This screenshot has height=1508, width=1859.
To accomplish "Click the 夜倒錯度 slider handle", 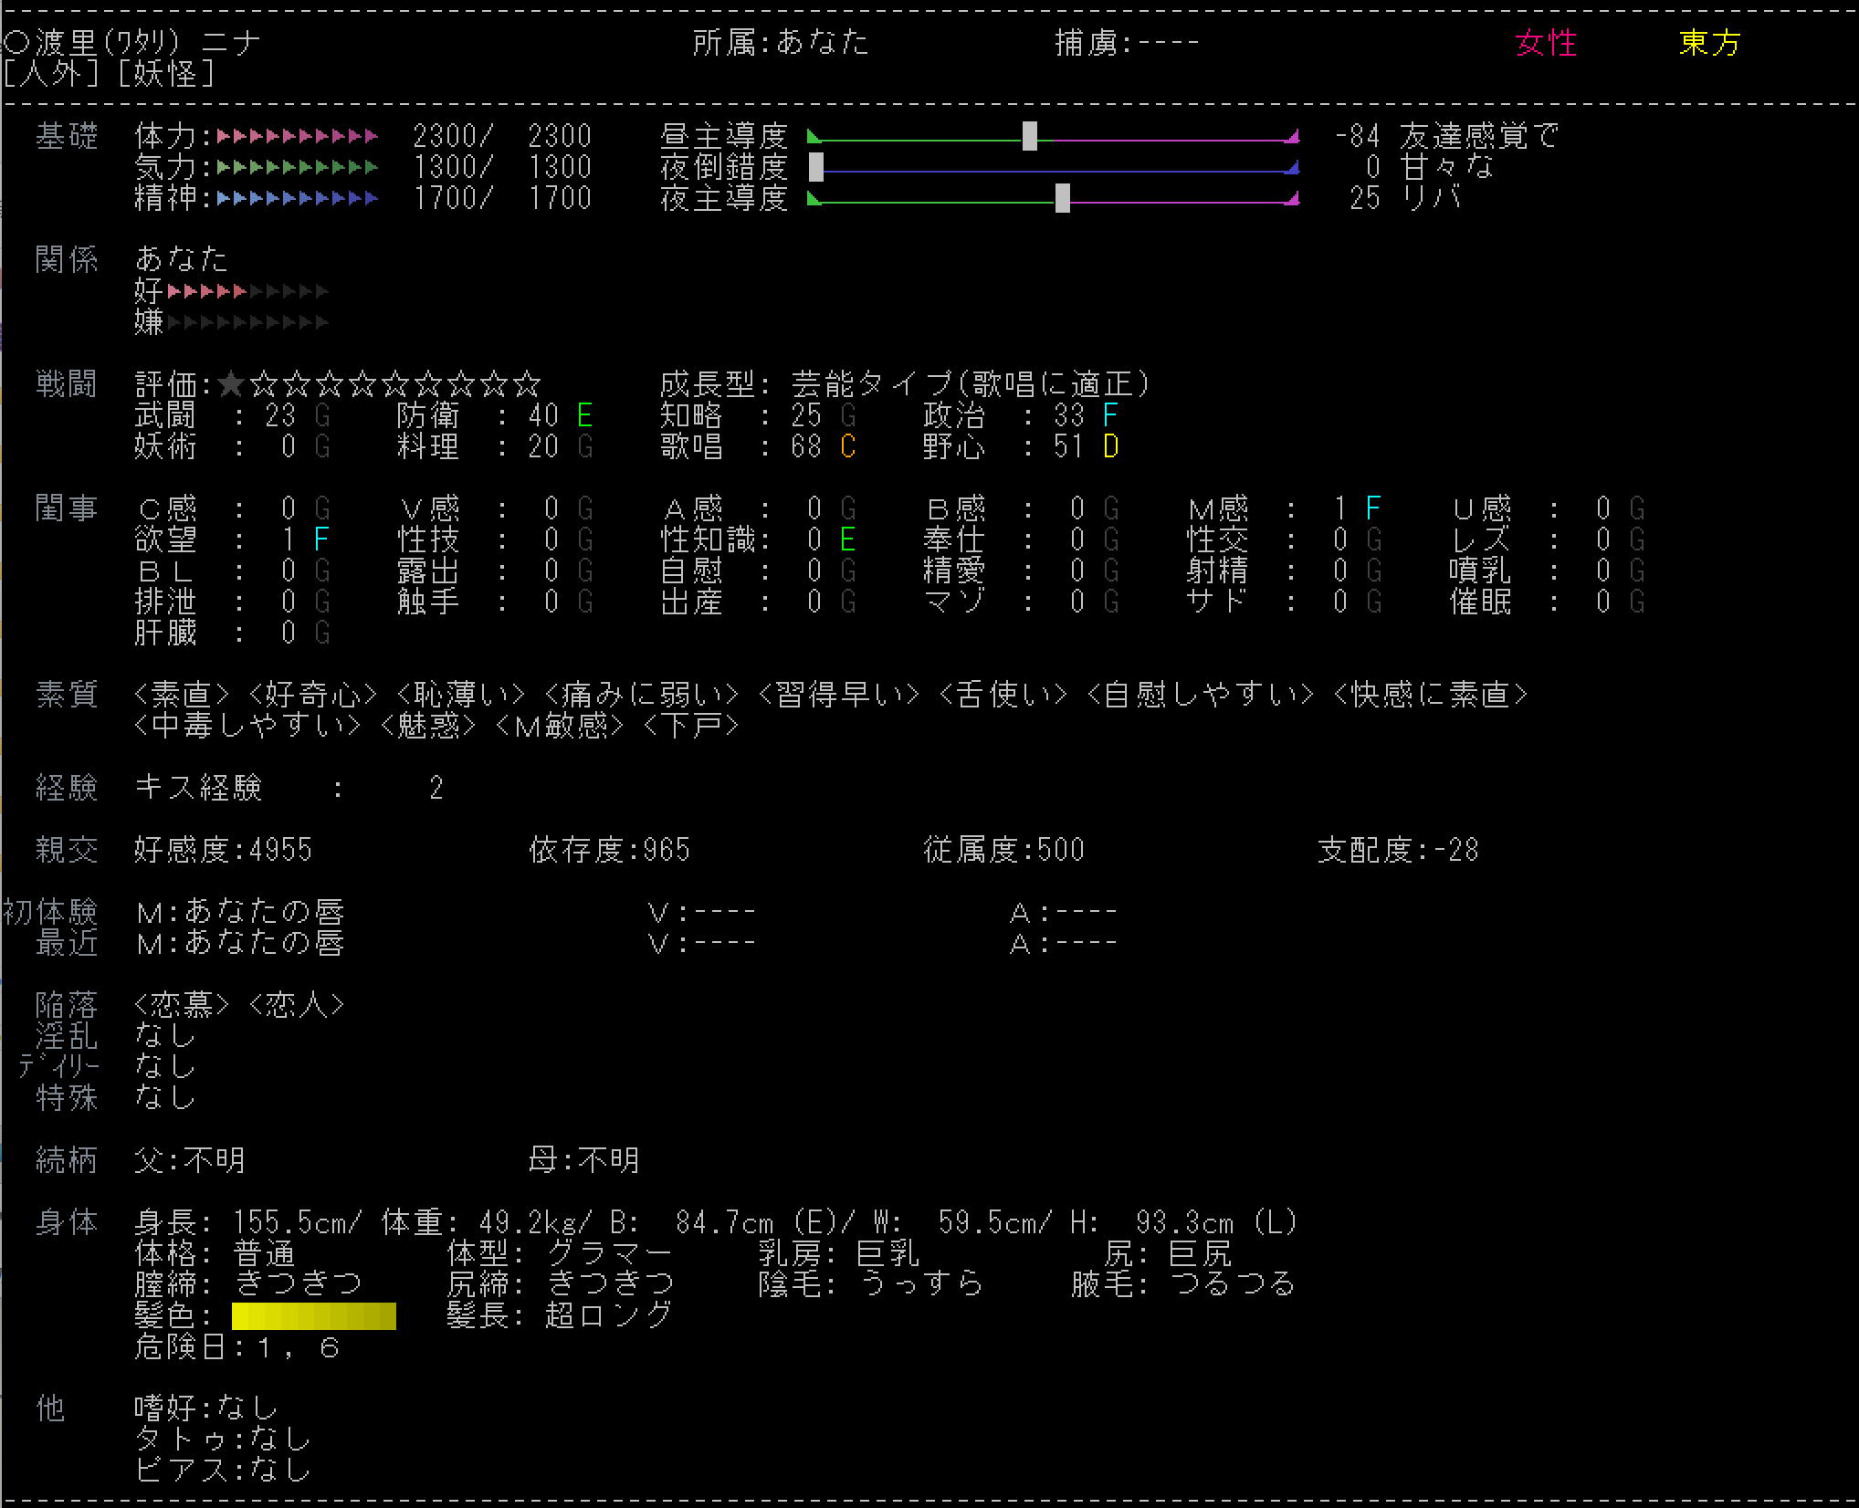I will 816,167.
